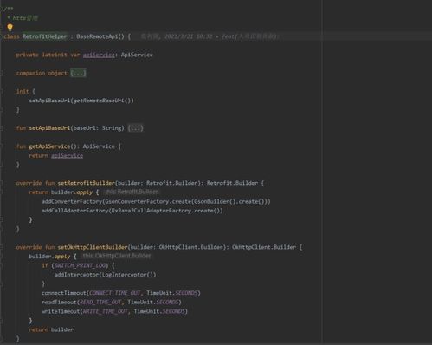432x345 pixels.
Task: Expand the folded setApiBaseUrl function body
Action: (135, 128)
